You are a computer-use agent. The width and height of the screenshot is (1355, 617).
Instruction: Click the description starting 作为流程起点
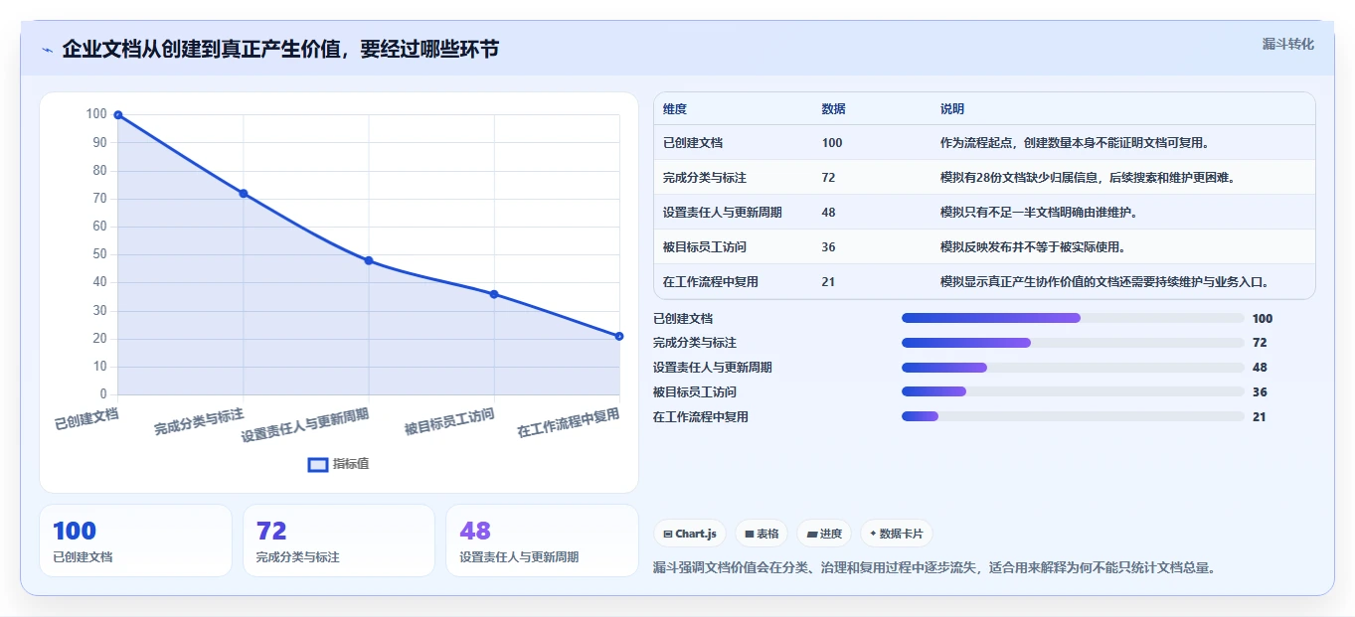tap(1075, 143)
